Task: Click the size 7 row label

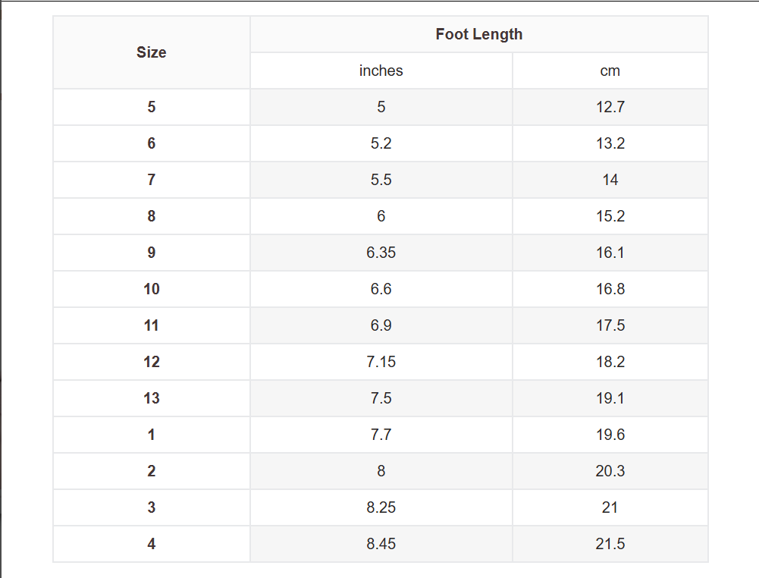Action: click(152, 180)
